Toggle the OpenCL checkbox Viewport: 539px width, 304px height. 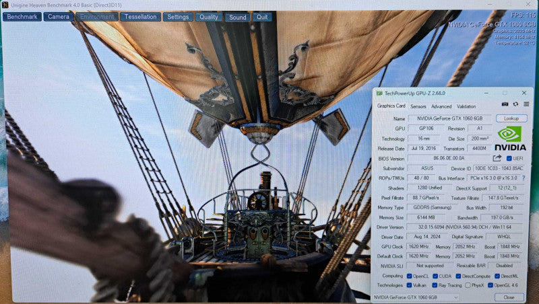coord(409,276)
